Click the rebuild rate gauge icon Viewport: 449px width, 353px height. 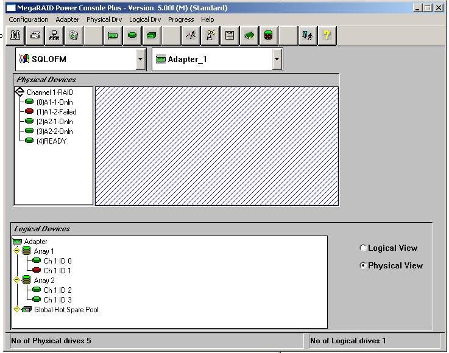(191, 35)
